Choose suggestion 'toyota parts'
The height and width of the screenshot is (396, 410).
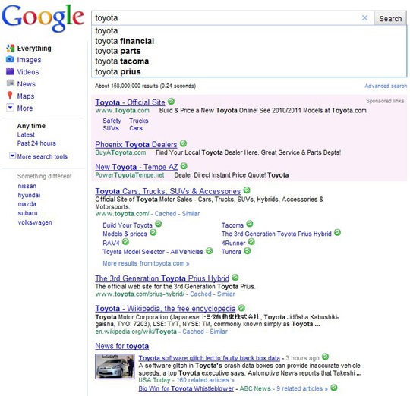point(118,51)
